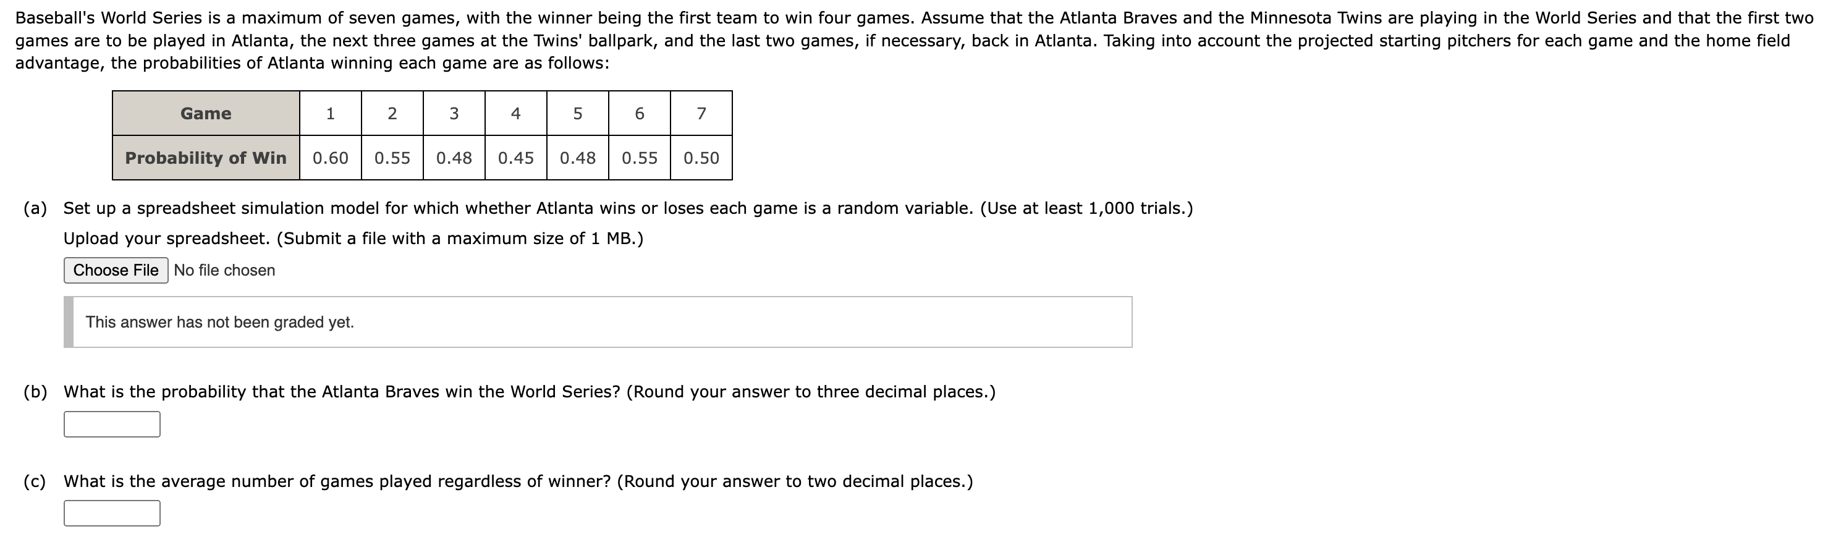Screen dimensions: 1828x550
Task: Click the part (a) question text
Action: click(x=624, y=208)
